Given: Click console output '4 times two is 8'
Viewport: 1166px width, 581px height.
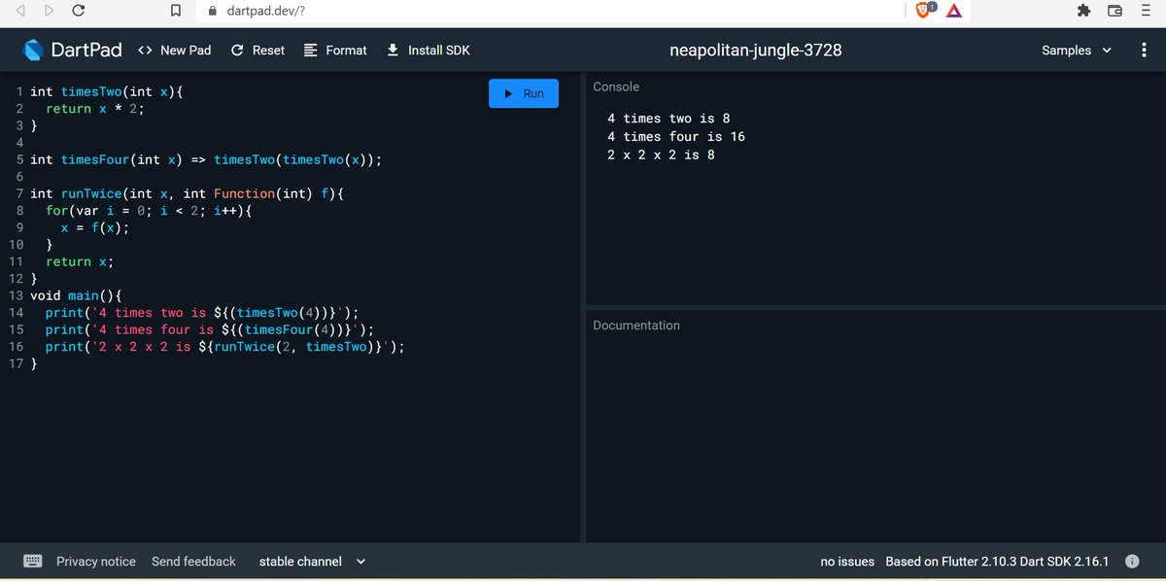Looking at the screenshot, I should click(x=669, y=119).
